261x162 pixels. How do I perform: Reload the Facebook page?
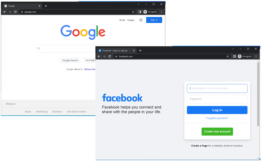pos(110,57)
